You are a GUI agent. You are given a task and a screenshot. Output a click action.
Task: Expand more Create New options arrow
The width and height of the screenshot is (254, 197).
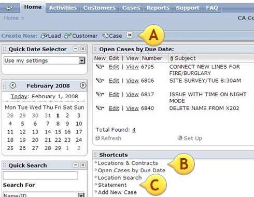point(130,35)
